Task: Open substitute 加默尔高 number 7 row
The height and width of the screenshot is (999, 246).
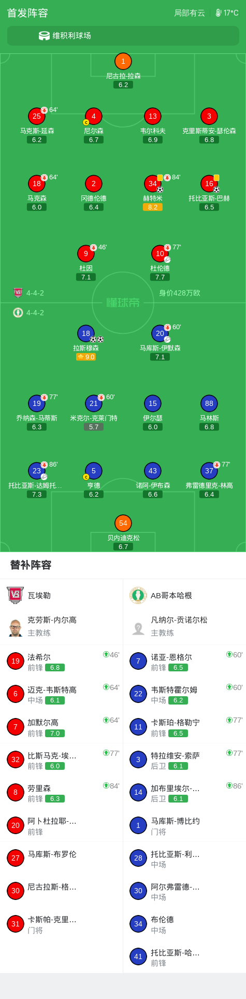Action: [62, 727]
